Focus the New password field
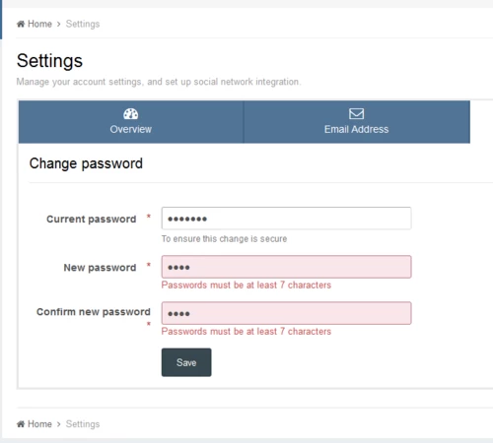 click(286, 267)
